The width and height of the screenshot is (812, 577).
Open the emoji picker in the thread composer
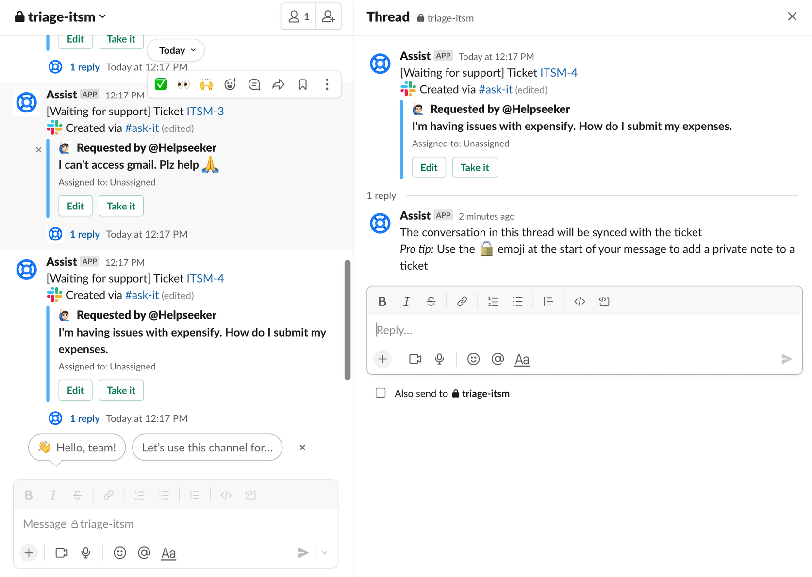[x=473, y=359]
